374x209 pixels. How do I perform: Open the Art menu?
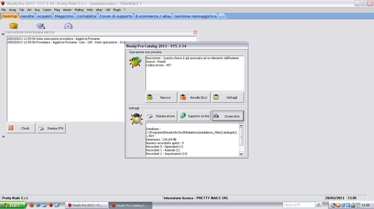pos(29,10)
